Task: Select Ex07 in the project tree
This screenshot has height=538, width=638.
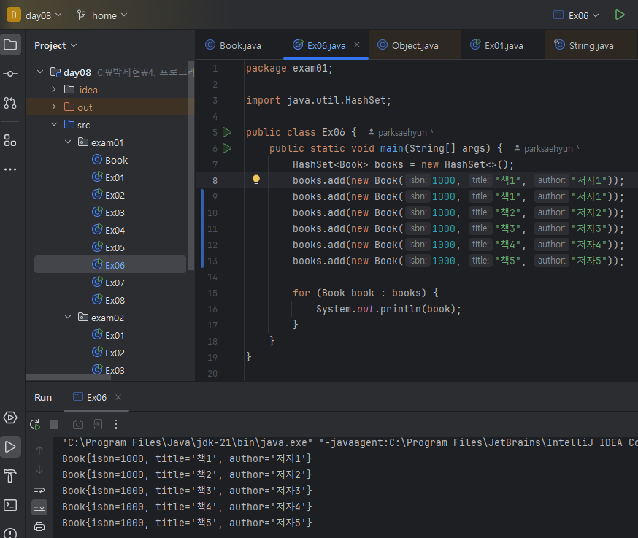Action: [115, 283]
